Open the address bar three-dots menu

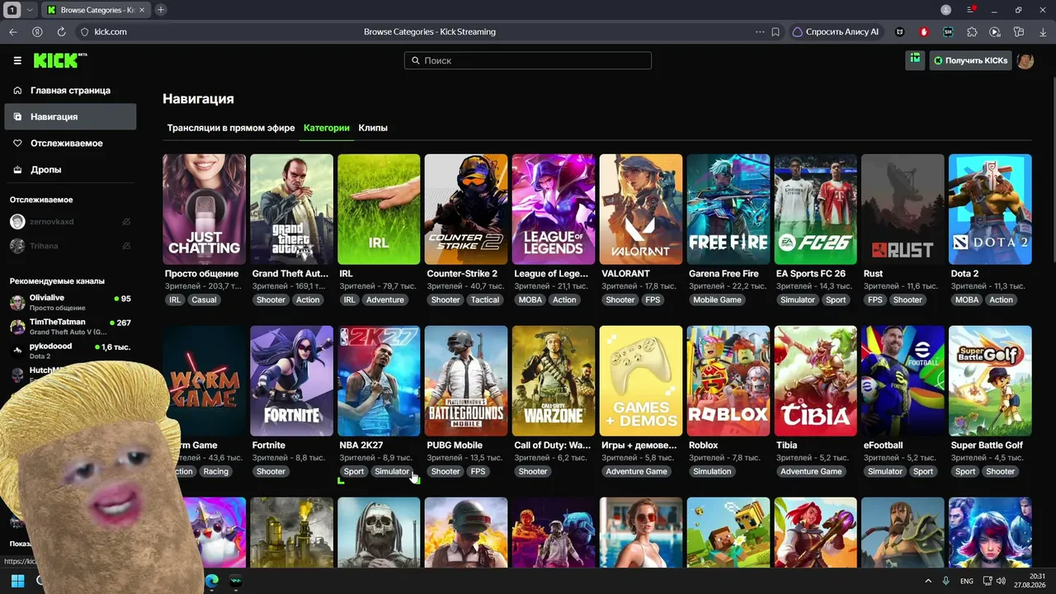click(760, 31)
